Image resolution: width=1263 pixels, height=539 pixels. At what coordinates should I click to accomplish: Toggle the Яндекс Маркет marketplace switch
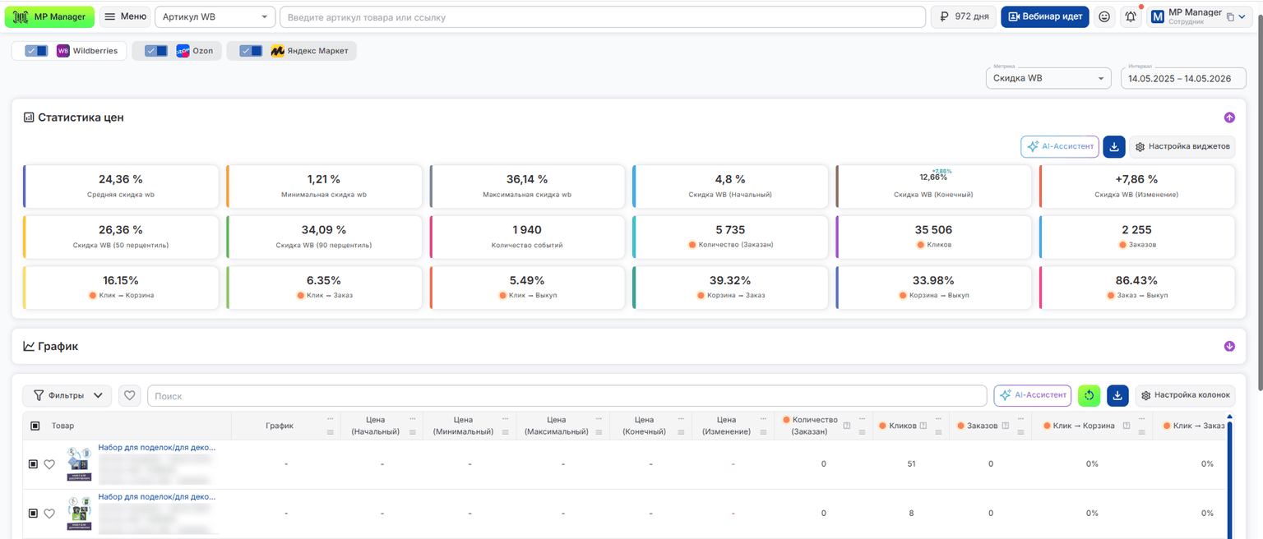point(251,51)
